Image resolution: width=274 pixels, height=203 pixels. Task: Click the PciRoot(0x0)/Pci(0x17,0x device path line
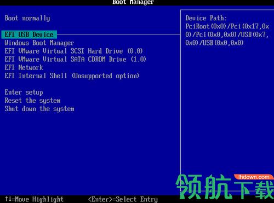tap(227, 26)
